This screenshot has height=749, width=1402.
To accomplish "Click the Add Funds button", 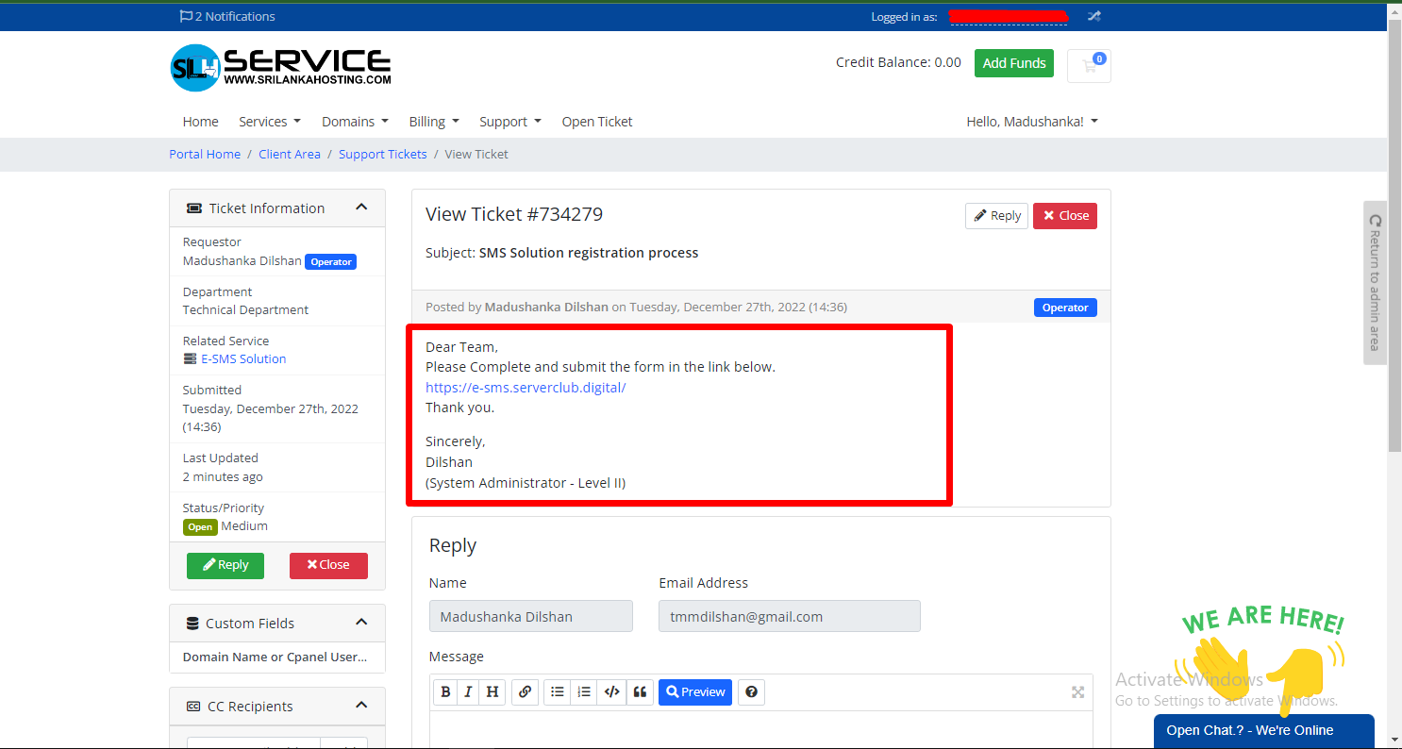I will [x=1013, y=63].
